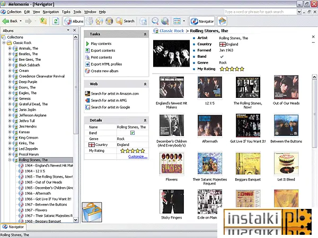Open the Back button history dropdown arrow
The width and height of the screenshot is (318, 238).
[21, 21]
